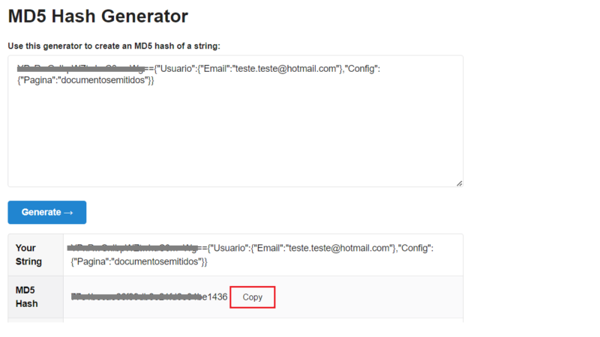Click the "MD5 Hash Generator" heading
Screen dimensions: 600x337
[97, 15]
